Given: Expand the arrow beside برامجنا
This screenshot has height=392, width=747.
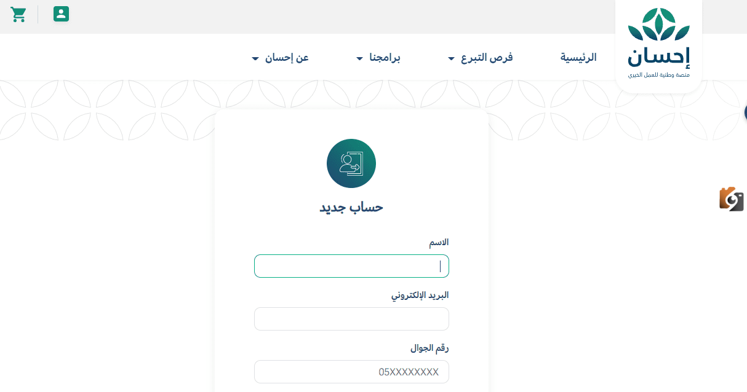Looking at the screenshot, I should click(360, 59).
